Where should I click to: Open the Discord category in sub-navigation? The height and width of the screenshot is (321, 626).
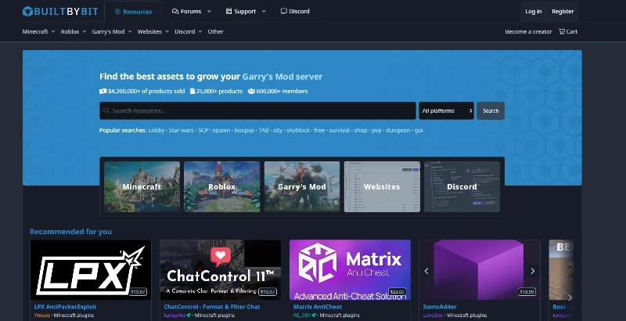[185, 31]
